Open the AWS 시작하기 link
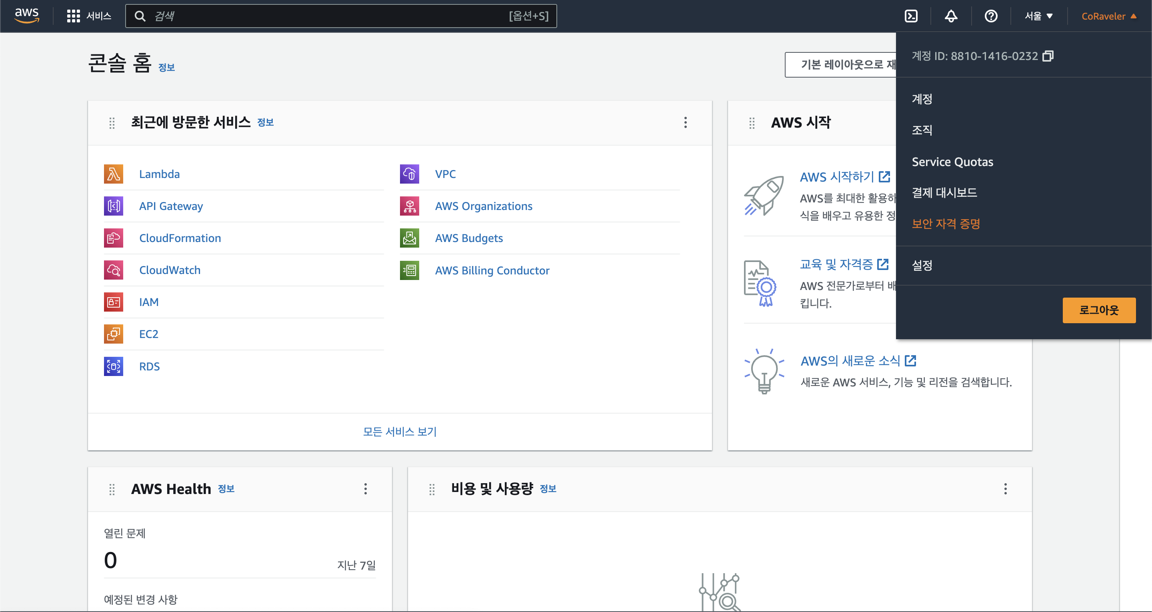The image size is (1152, 612). coord(845,177)
